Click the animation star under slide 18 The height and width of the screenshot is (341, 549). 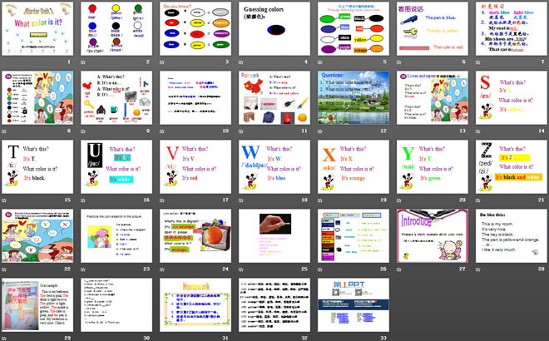pyautogui.click(x=241, y=200)
